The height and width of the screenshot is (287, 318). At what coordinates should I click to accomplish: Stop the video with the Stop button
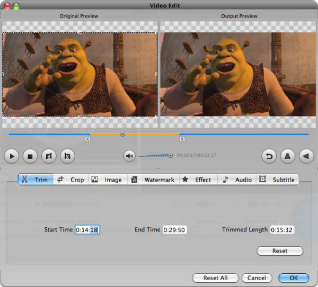[30, 156]
